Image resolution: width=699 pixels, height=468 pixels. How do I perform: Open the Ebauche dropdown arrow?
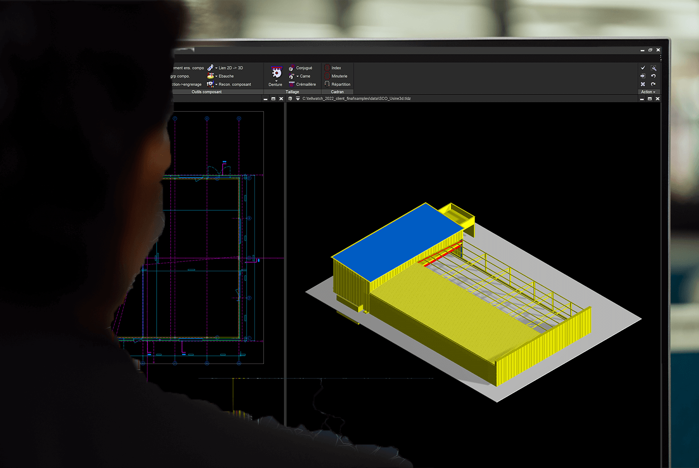(x=216, y=76)
